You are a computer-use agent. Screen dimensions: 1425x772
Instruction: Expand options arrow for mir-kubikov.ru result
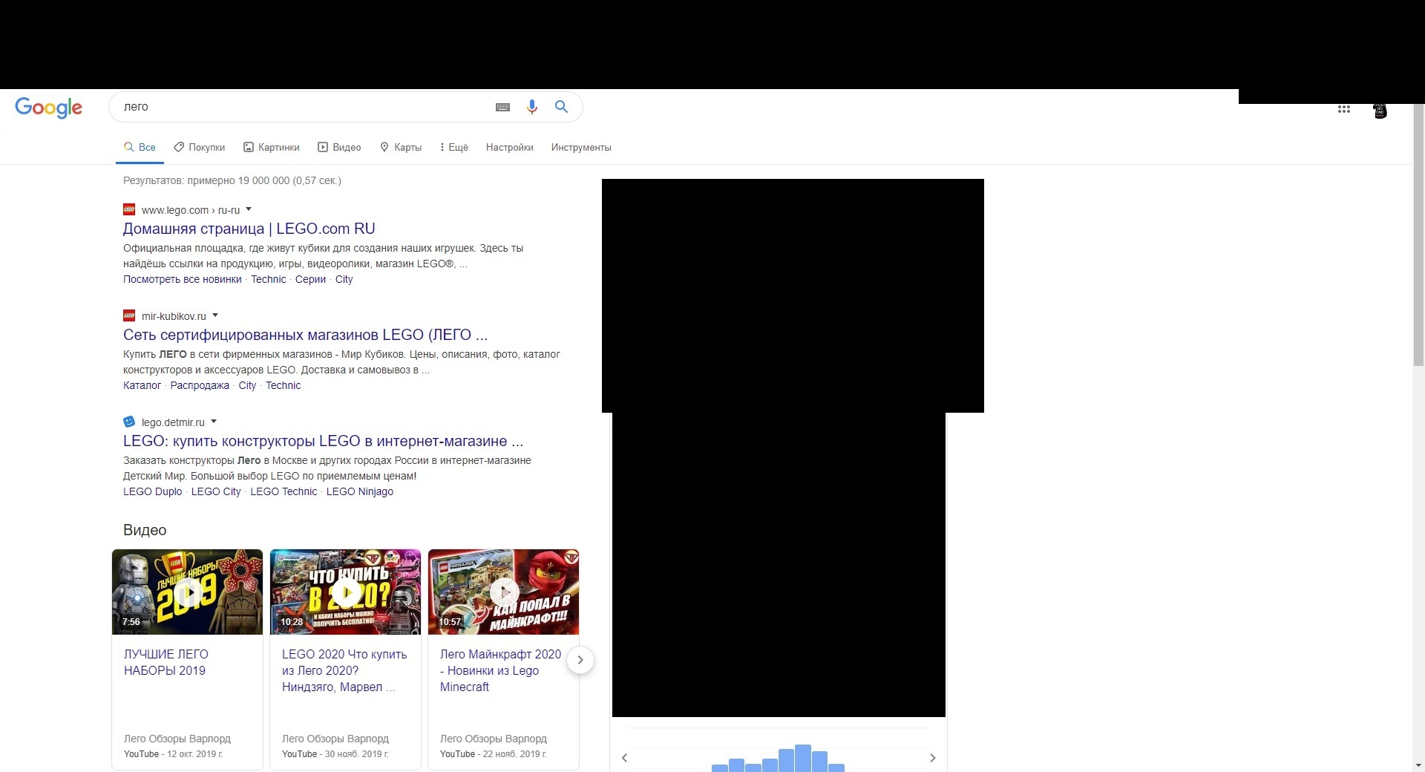(215, 315)
